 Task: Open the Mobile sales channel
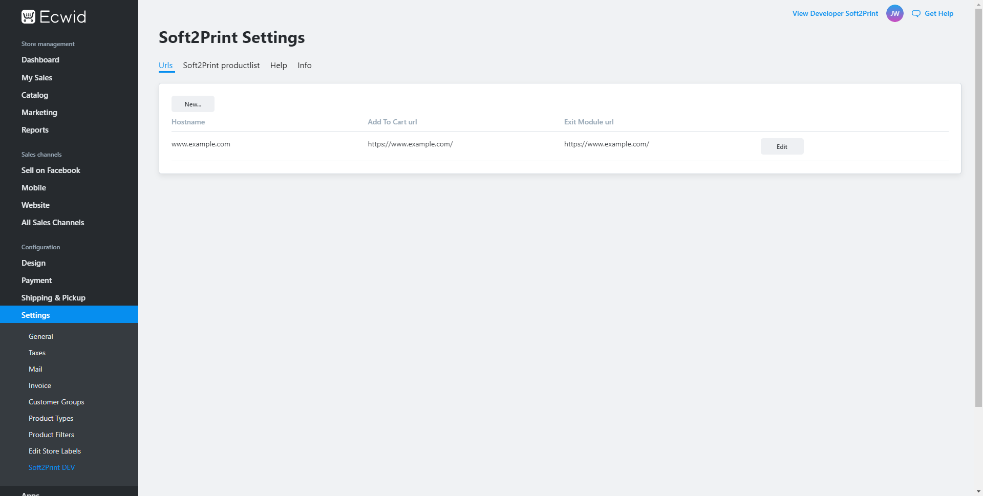click(34, 188)
